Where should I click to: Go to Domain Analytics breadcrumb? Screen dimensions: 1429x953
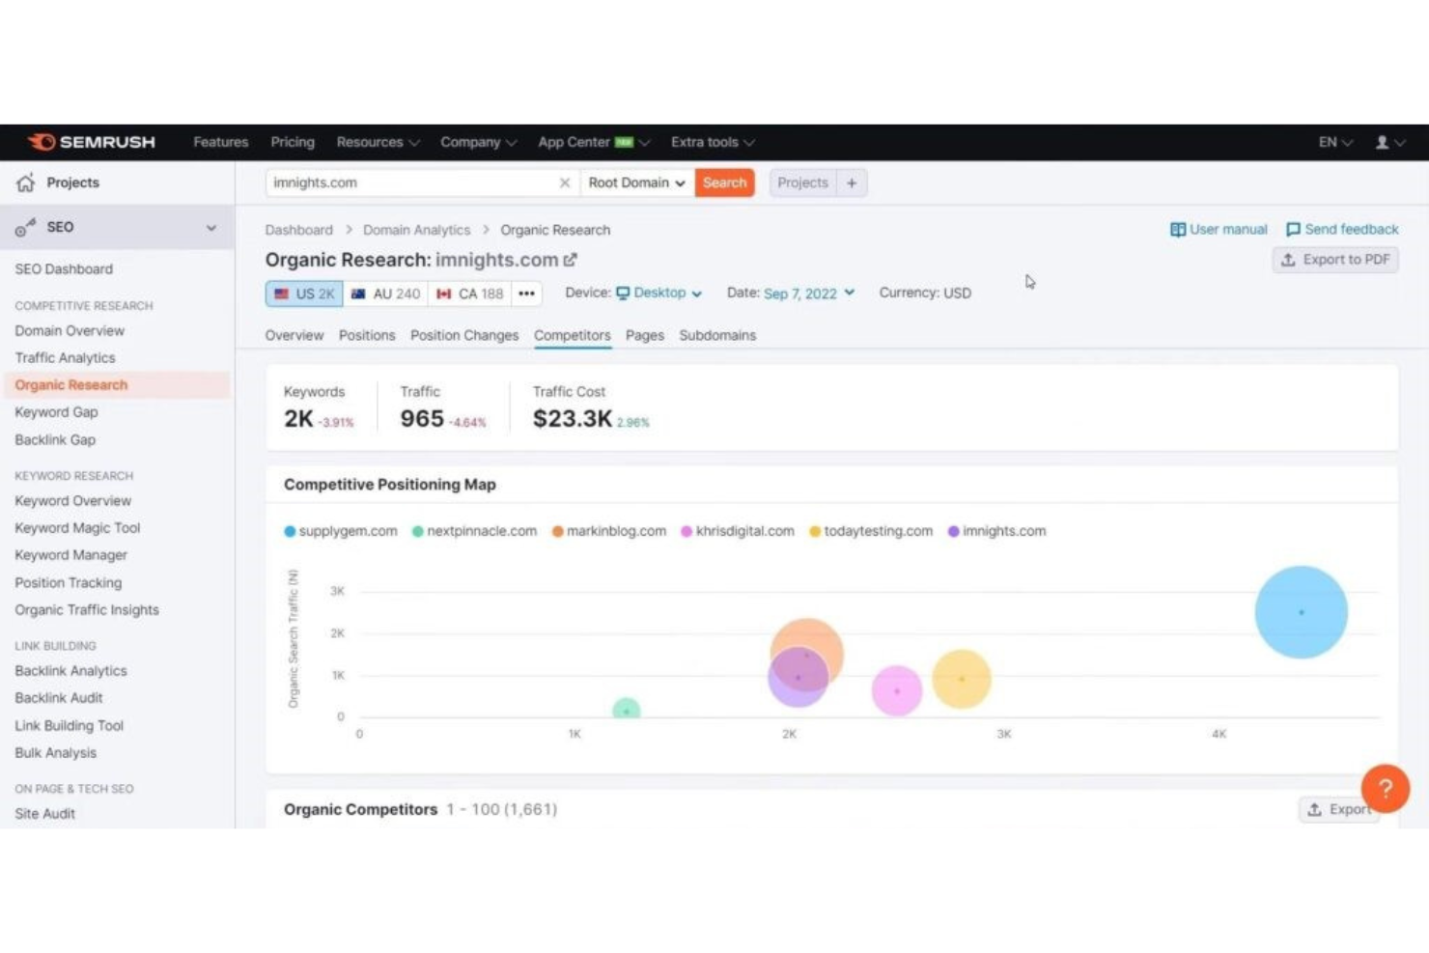(416, 230)
